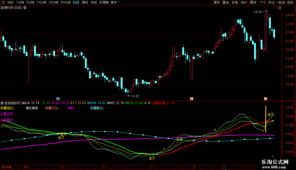Add stock via +自选 button
The height and width of the screenshot is (170, 296).
tap(281, 2)
